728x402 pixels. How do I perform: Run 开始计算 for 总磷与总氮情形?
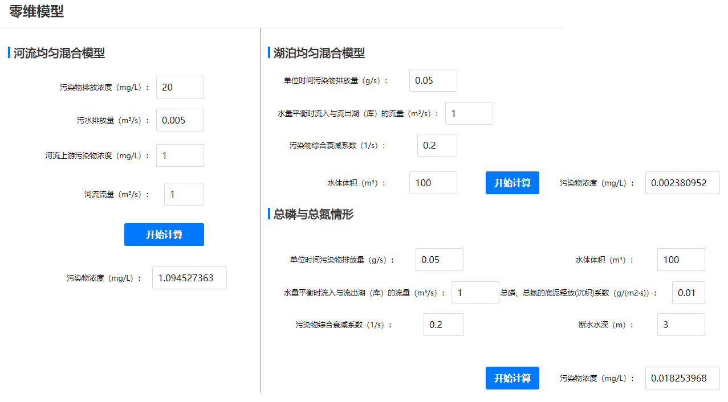point(512,378)
